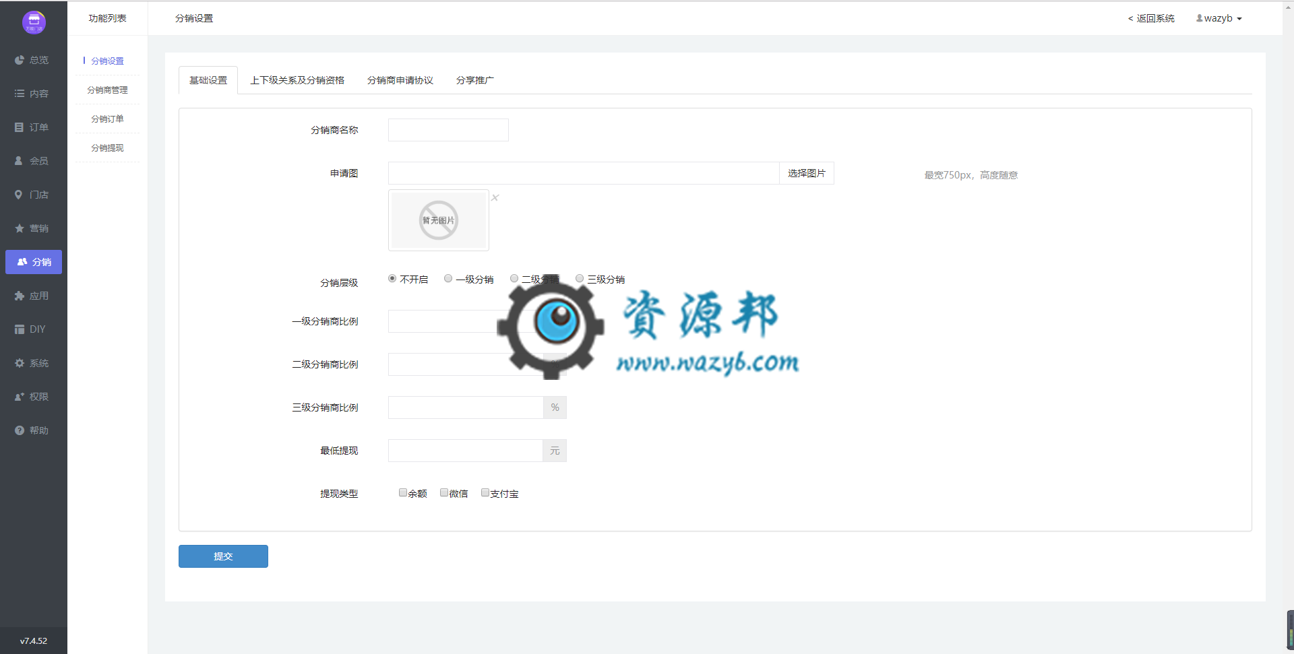The image size is (1294, 654).
Task: Open the 门店 store location icon
Action: click(x=20, y=195)
